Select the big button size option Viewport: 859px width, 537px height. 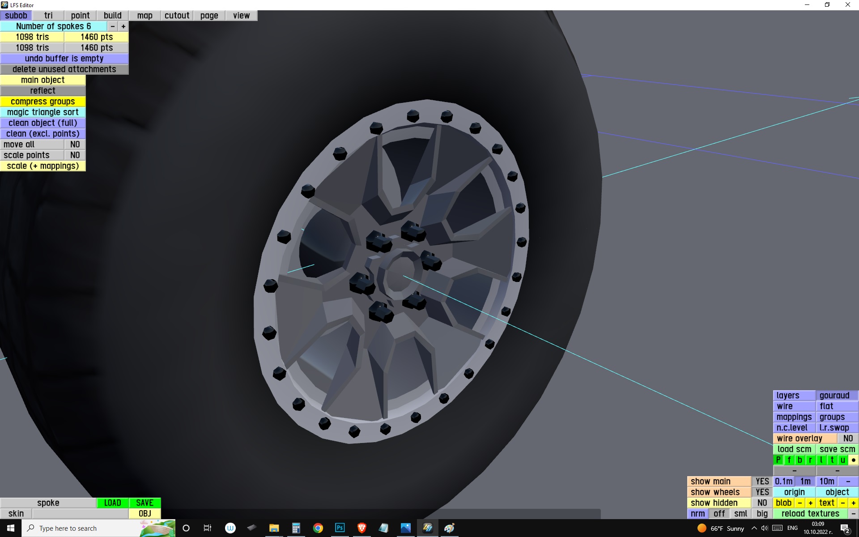tap(762, 514)
